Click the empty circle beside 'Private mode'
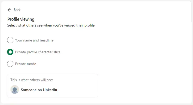 (x=10, y=64)
